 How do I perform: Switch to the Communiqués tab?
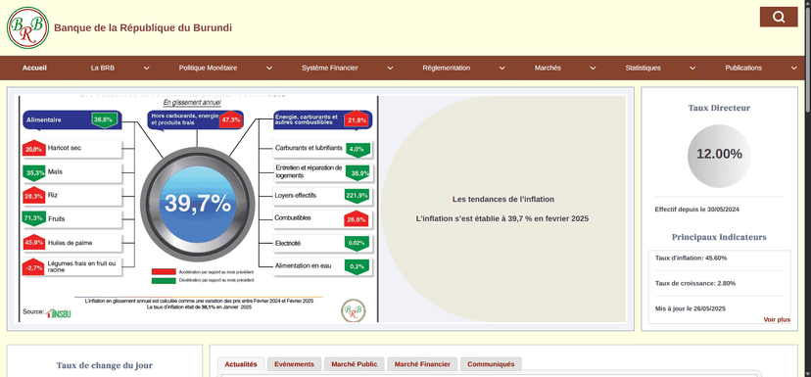pyautogui.click(x=491, y=364)
